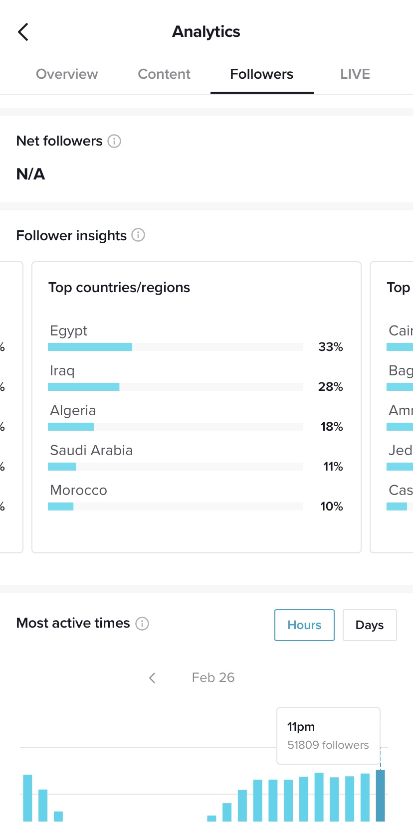Tap the Morocco percentage bar
Viewport: 413px width, 835px height.
point(176,506)
